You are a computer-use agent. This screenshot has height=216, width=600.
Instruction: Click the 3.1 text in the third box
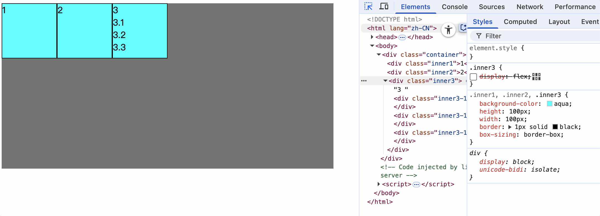118,23
